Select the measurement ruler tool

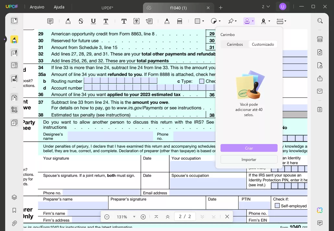[280, 21]
